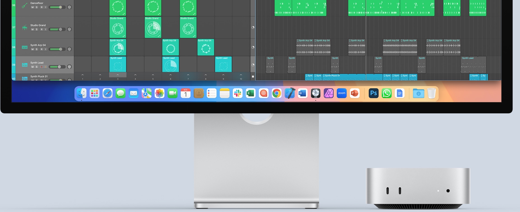The width and height of the screenshot is (520, 212).
Task: Record-enable the Dancefloor track
Action: (x=41, y=7)
